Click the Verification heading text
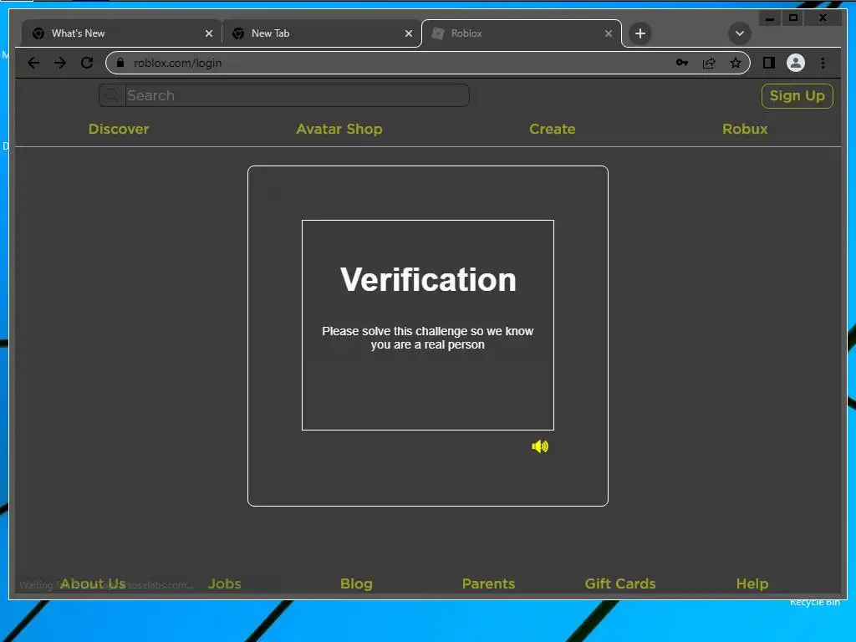The width and height of the screenshot is (856, 642). (x=428, y=279)
